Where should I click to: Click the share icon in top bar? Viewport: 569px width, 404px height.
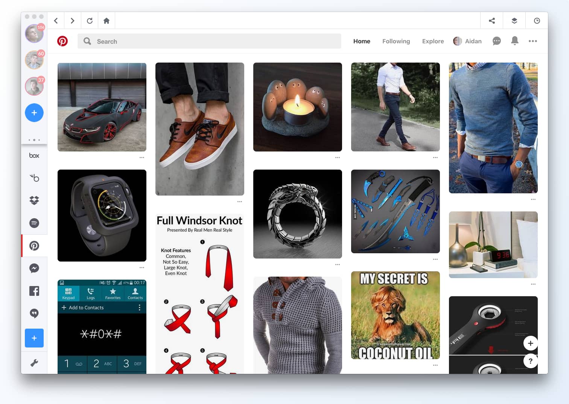492,21
